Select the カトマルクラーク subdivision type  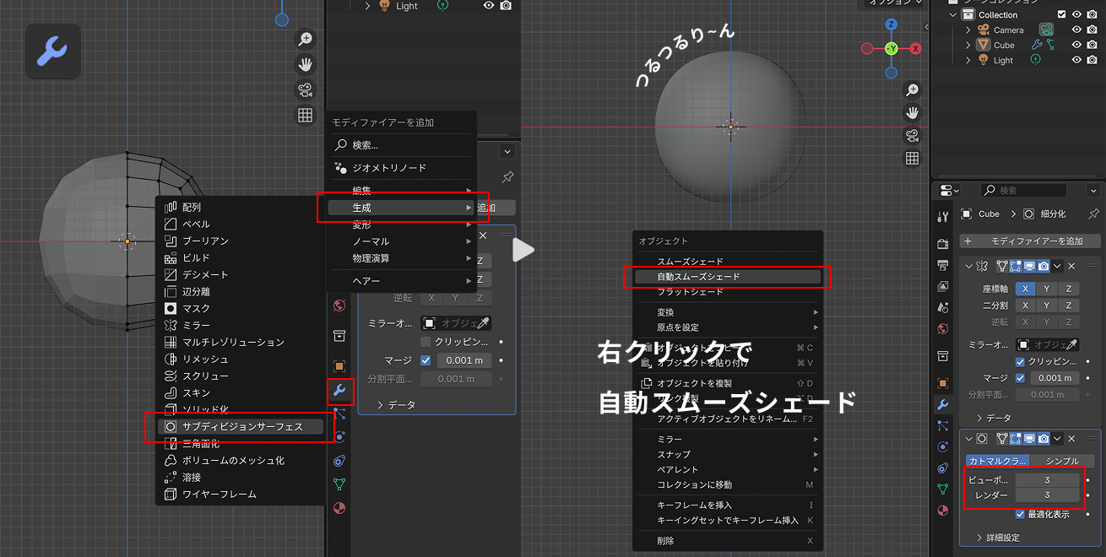coord(998,461)
